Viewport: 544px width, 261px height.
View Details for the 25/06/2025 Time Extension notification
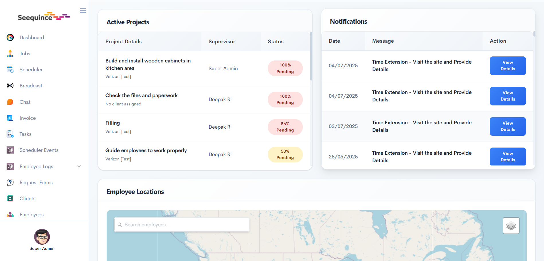click(x=508, y=156)
